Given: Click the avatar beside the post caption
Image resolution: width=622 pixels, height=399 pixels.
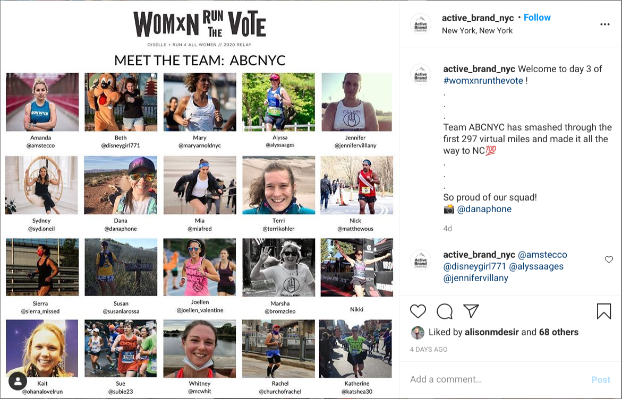Looking at the screenshot, I should (x=421, y=74).
